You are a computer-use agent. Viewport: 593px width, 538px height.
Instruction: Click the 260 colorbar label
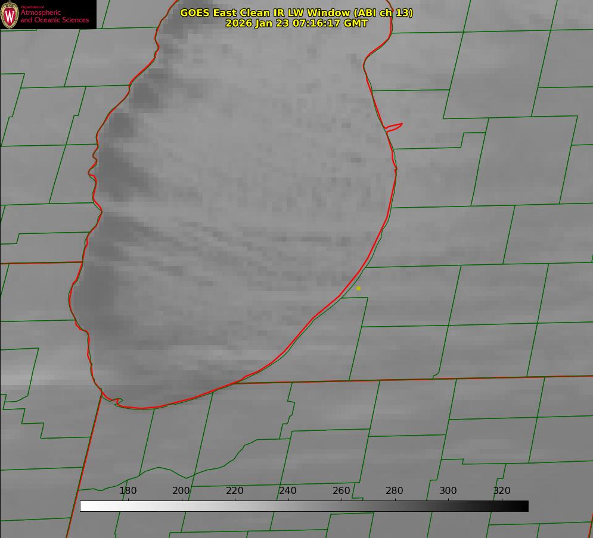point(341,490)
